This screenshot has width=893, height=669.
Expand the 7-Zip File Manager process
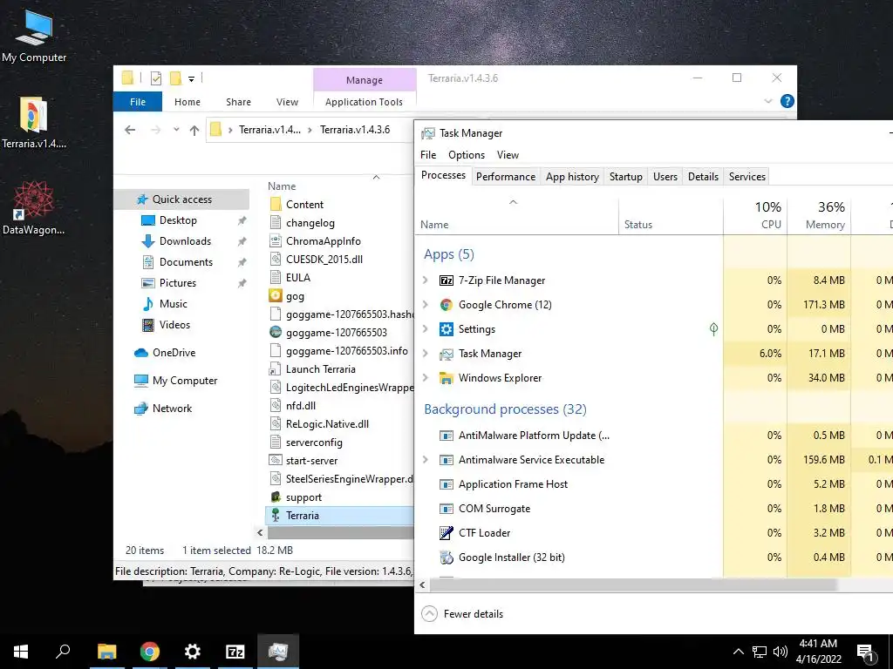point(425,280)
